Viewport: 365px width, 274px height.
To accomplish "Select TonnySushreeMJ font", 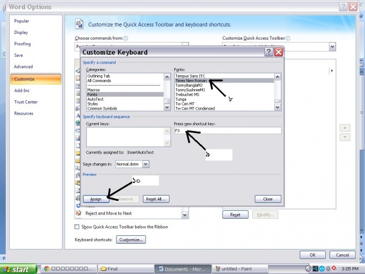I will [x=224, y=90].
